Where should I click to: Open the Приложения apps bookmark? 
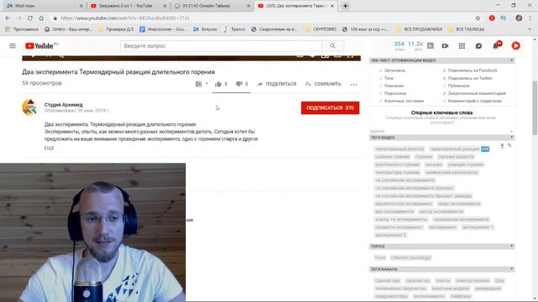click(22, 29)
